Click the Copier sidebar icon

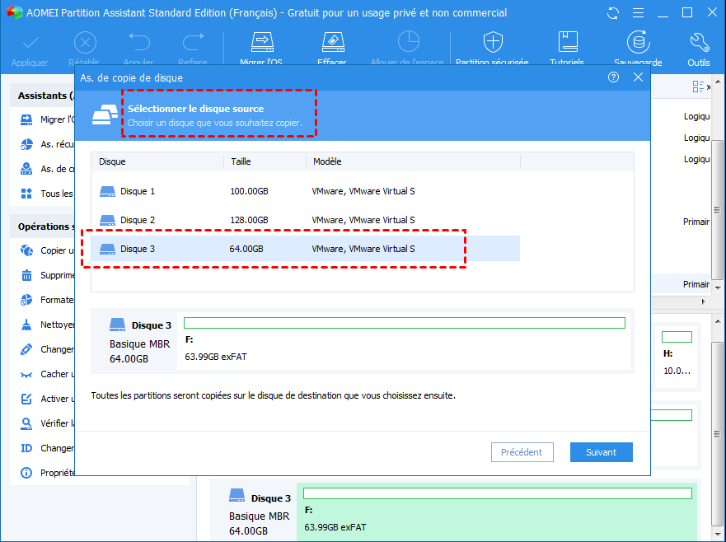tap(26, 250)
